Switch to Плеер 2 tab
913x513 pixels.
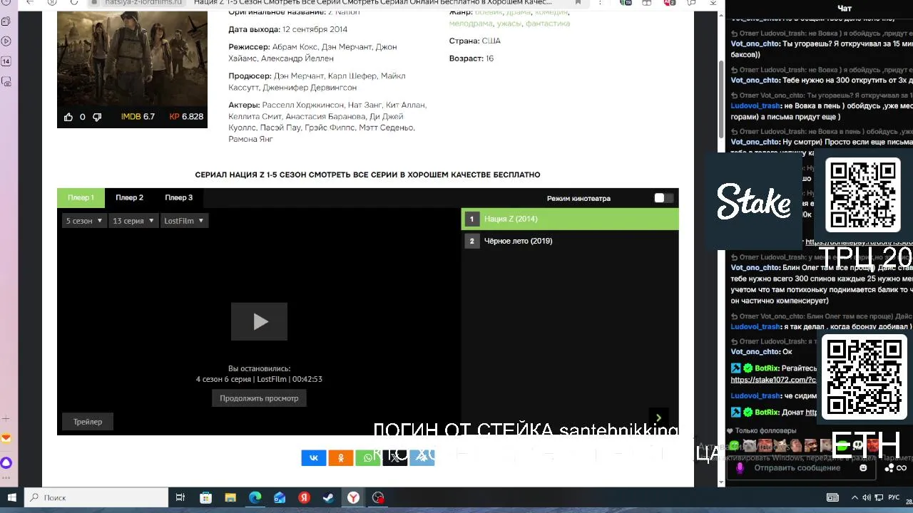[x=129, y=198]
